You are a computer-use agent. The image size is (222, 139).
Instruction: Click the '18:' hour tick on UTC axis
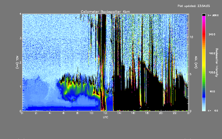[147, 113]
